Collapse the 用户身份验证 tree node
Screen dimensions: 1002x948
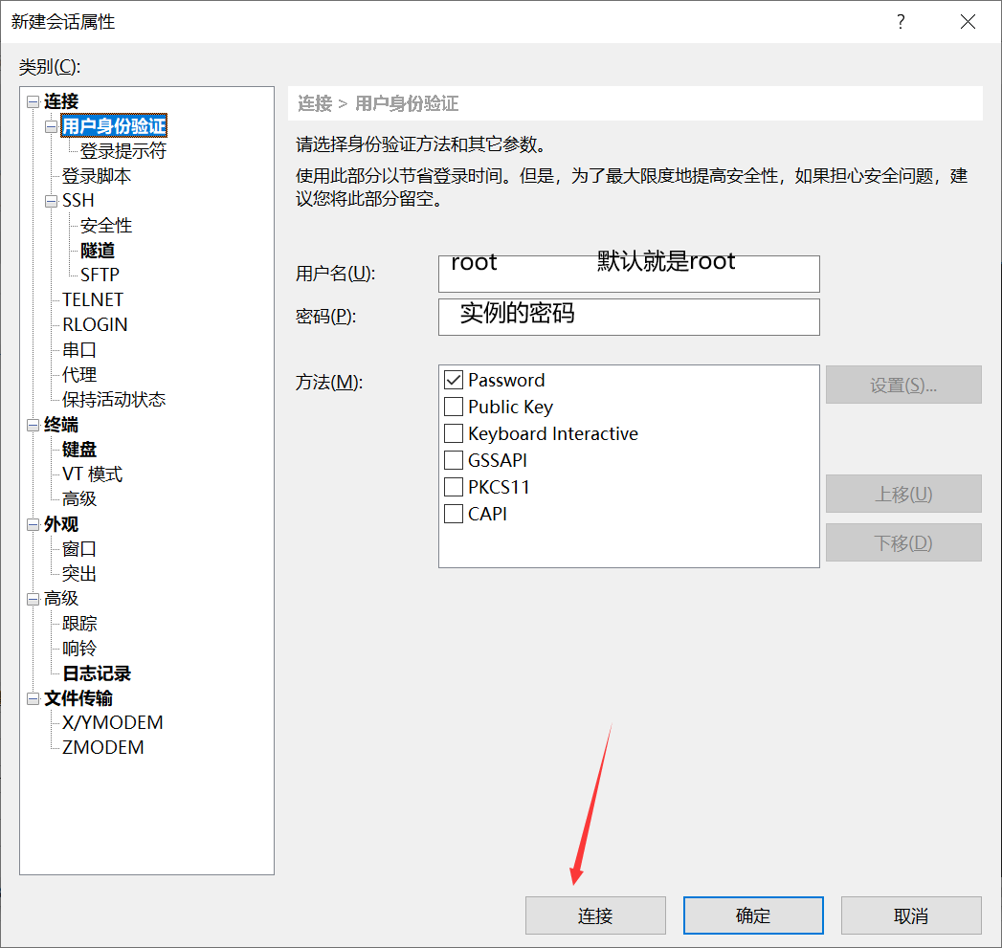click(51, 126)
